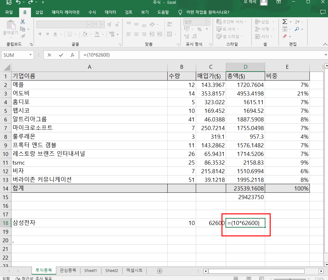Toggle align right button
This screenshot has height=280, width=328.
coord(144,34)
